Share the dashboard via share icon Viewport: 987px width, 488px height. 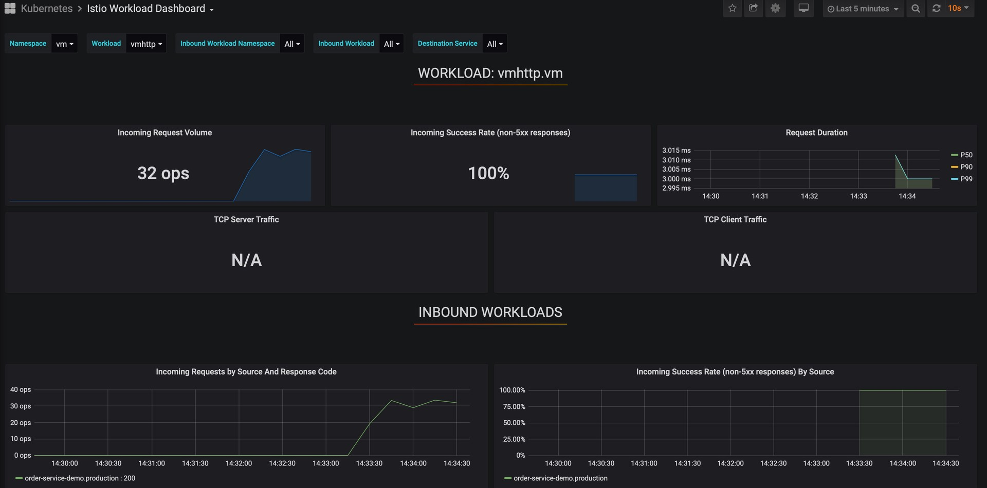coord(754,8)
